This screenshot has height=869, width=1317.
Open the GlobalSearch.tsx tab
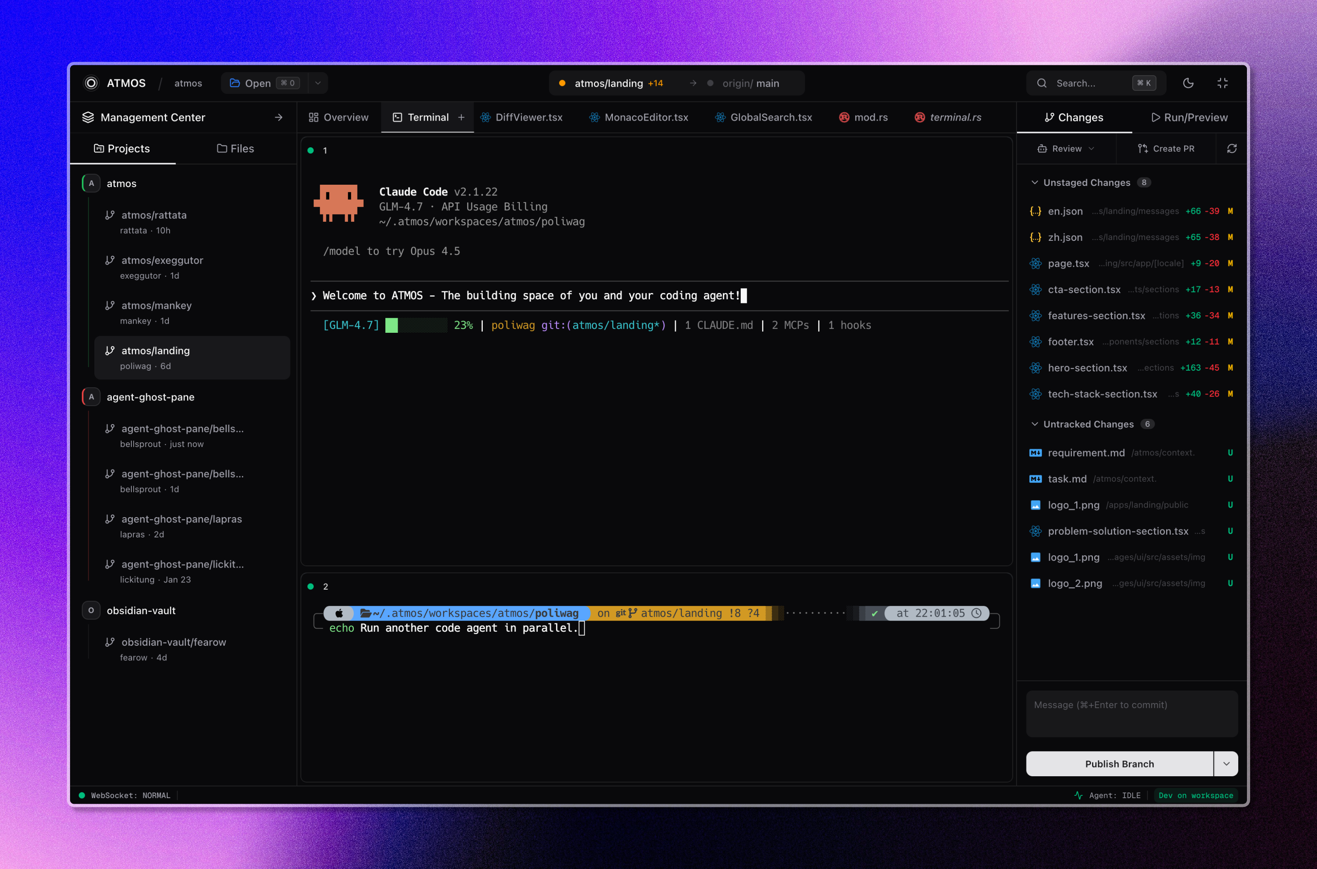(x=763, y=117)
